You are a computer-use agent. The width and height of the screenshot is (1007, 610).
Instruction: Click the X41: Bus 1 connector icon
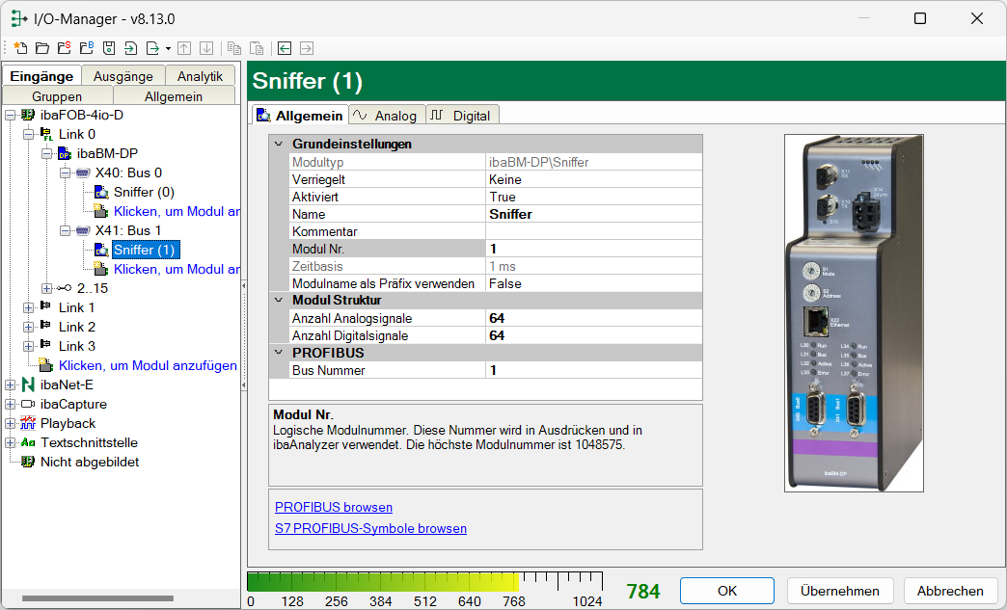(x=83, y=230)
